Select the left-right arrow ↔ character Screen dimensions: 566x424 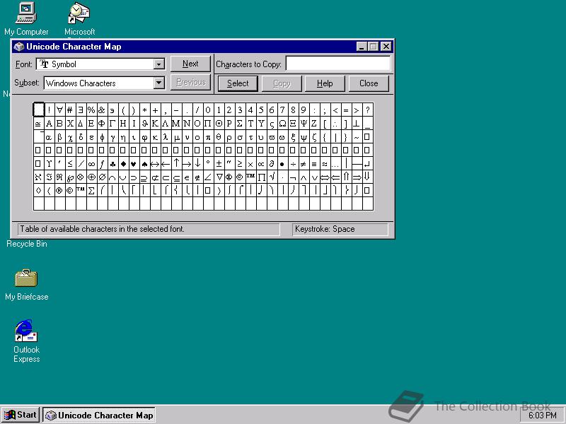[x=155, y=164]
